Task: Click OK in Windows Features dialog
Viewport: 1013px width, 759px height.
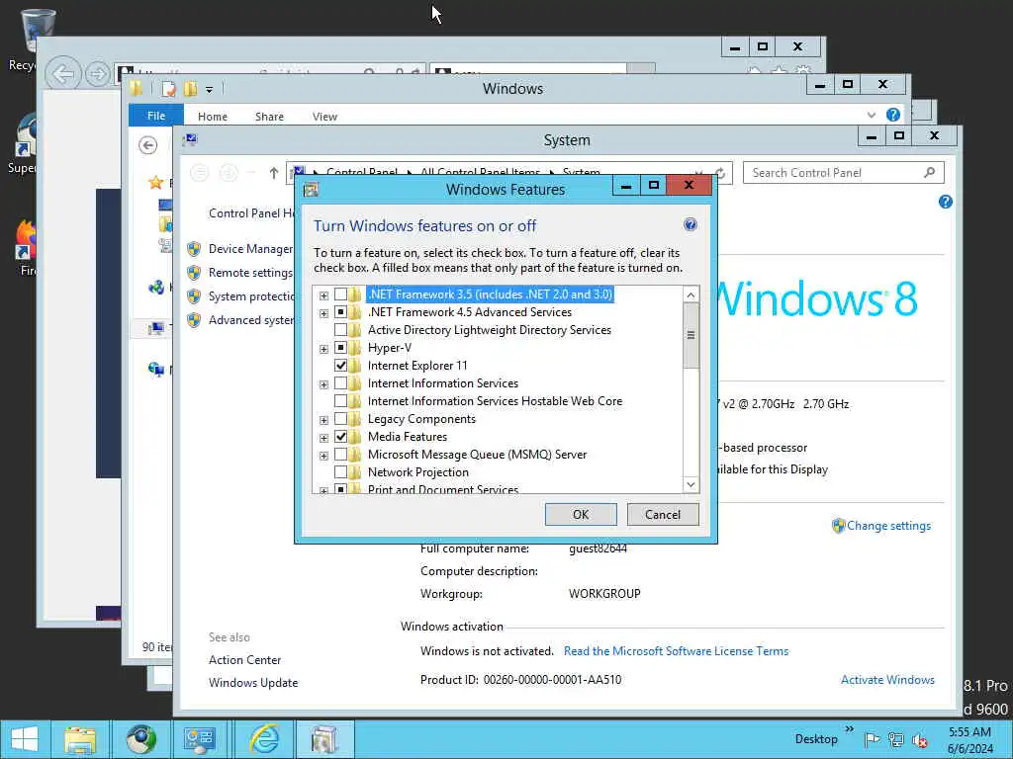Action: click(581, 514)
